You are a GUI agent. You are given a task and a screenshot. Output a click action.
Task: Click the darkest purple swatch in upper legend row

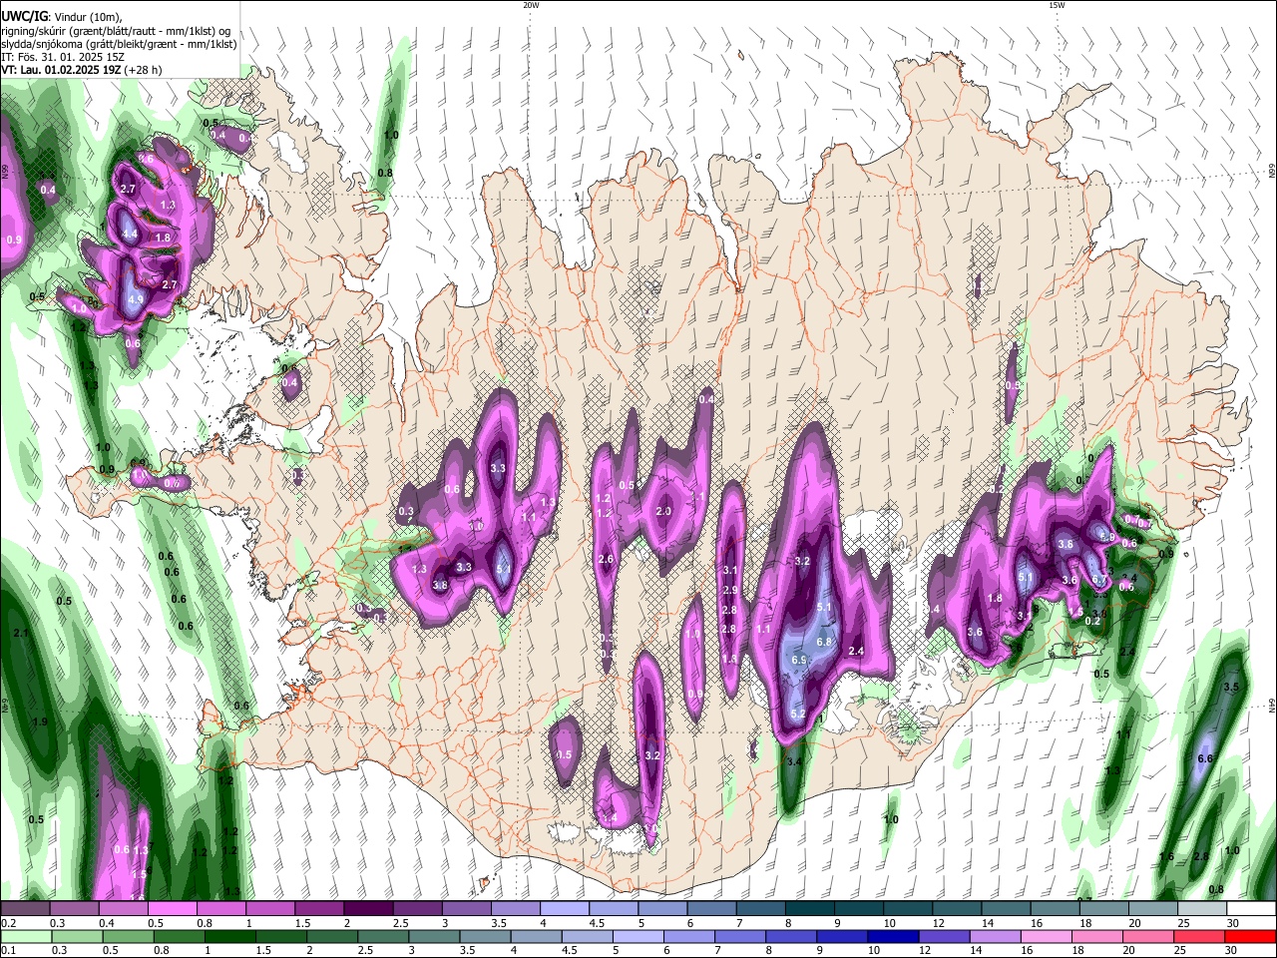[x=368, y=908]
